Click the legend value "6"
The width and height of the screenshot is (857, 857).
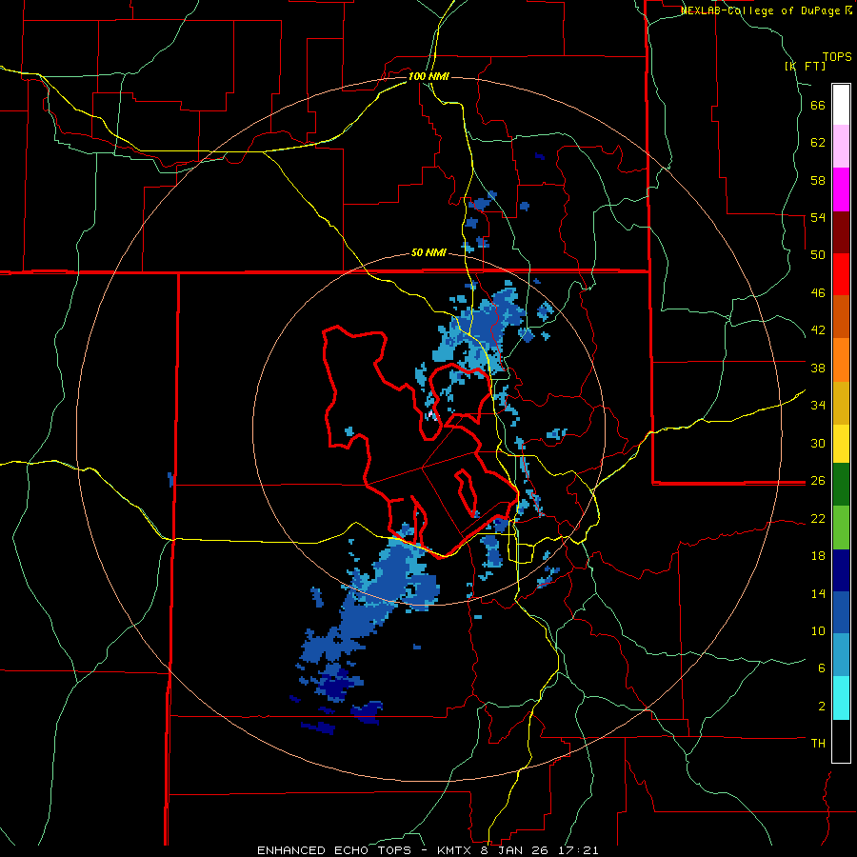click(x=822, y=668)
